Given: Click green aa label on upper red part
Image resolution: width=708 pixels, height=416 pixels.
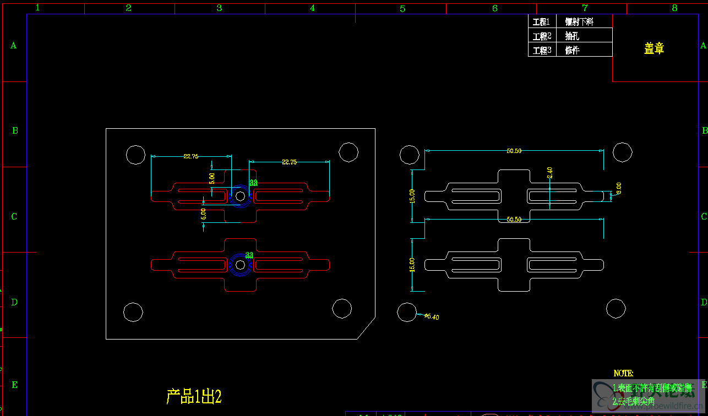Looking at the screenshot, I should pyautogui.click(x=254, y=182).
